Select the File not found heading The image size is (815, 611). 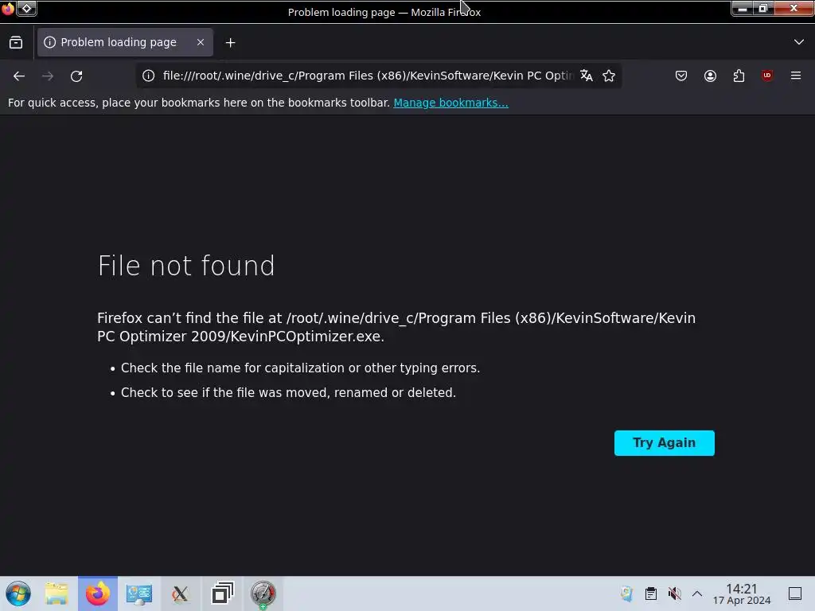pyautogui.click(x=186, y=266)
